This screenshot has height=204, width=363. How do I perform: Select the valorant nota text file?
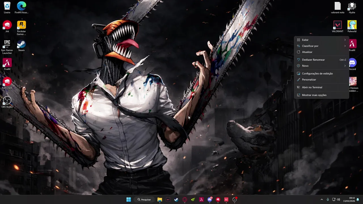[x=337, y=8]
